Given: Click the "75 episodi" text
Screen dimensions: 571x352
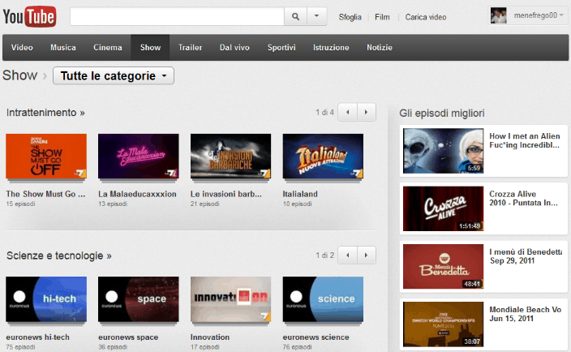Looking at the screenshot, I should 20,347.
